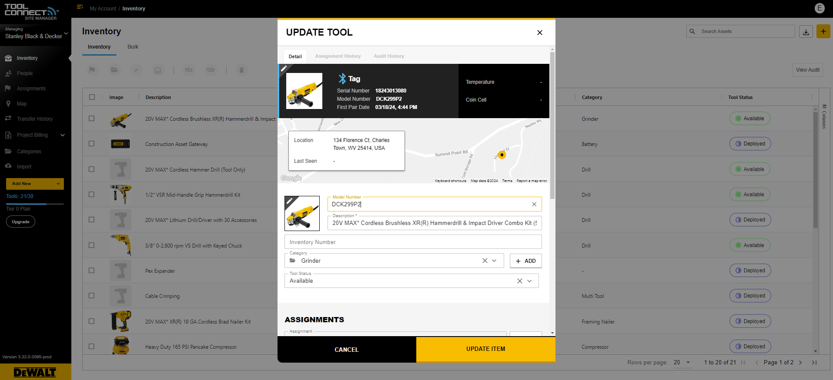Click the yellow plus add button
The width and height of the screenshot is (833, 380).
tap(823, 31)
